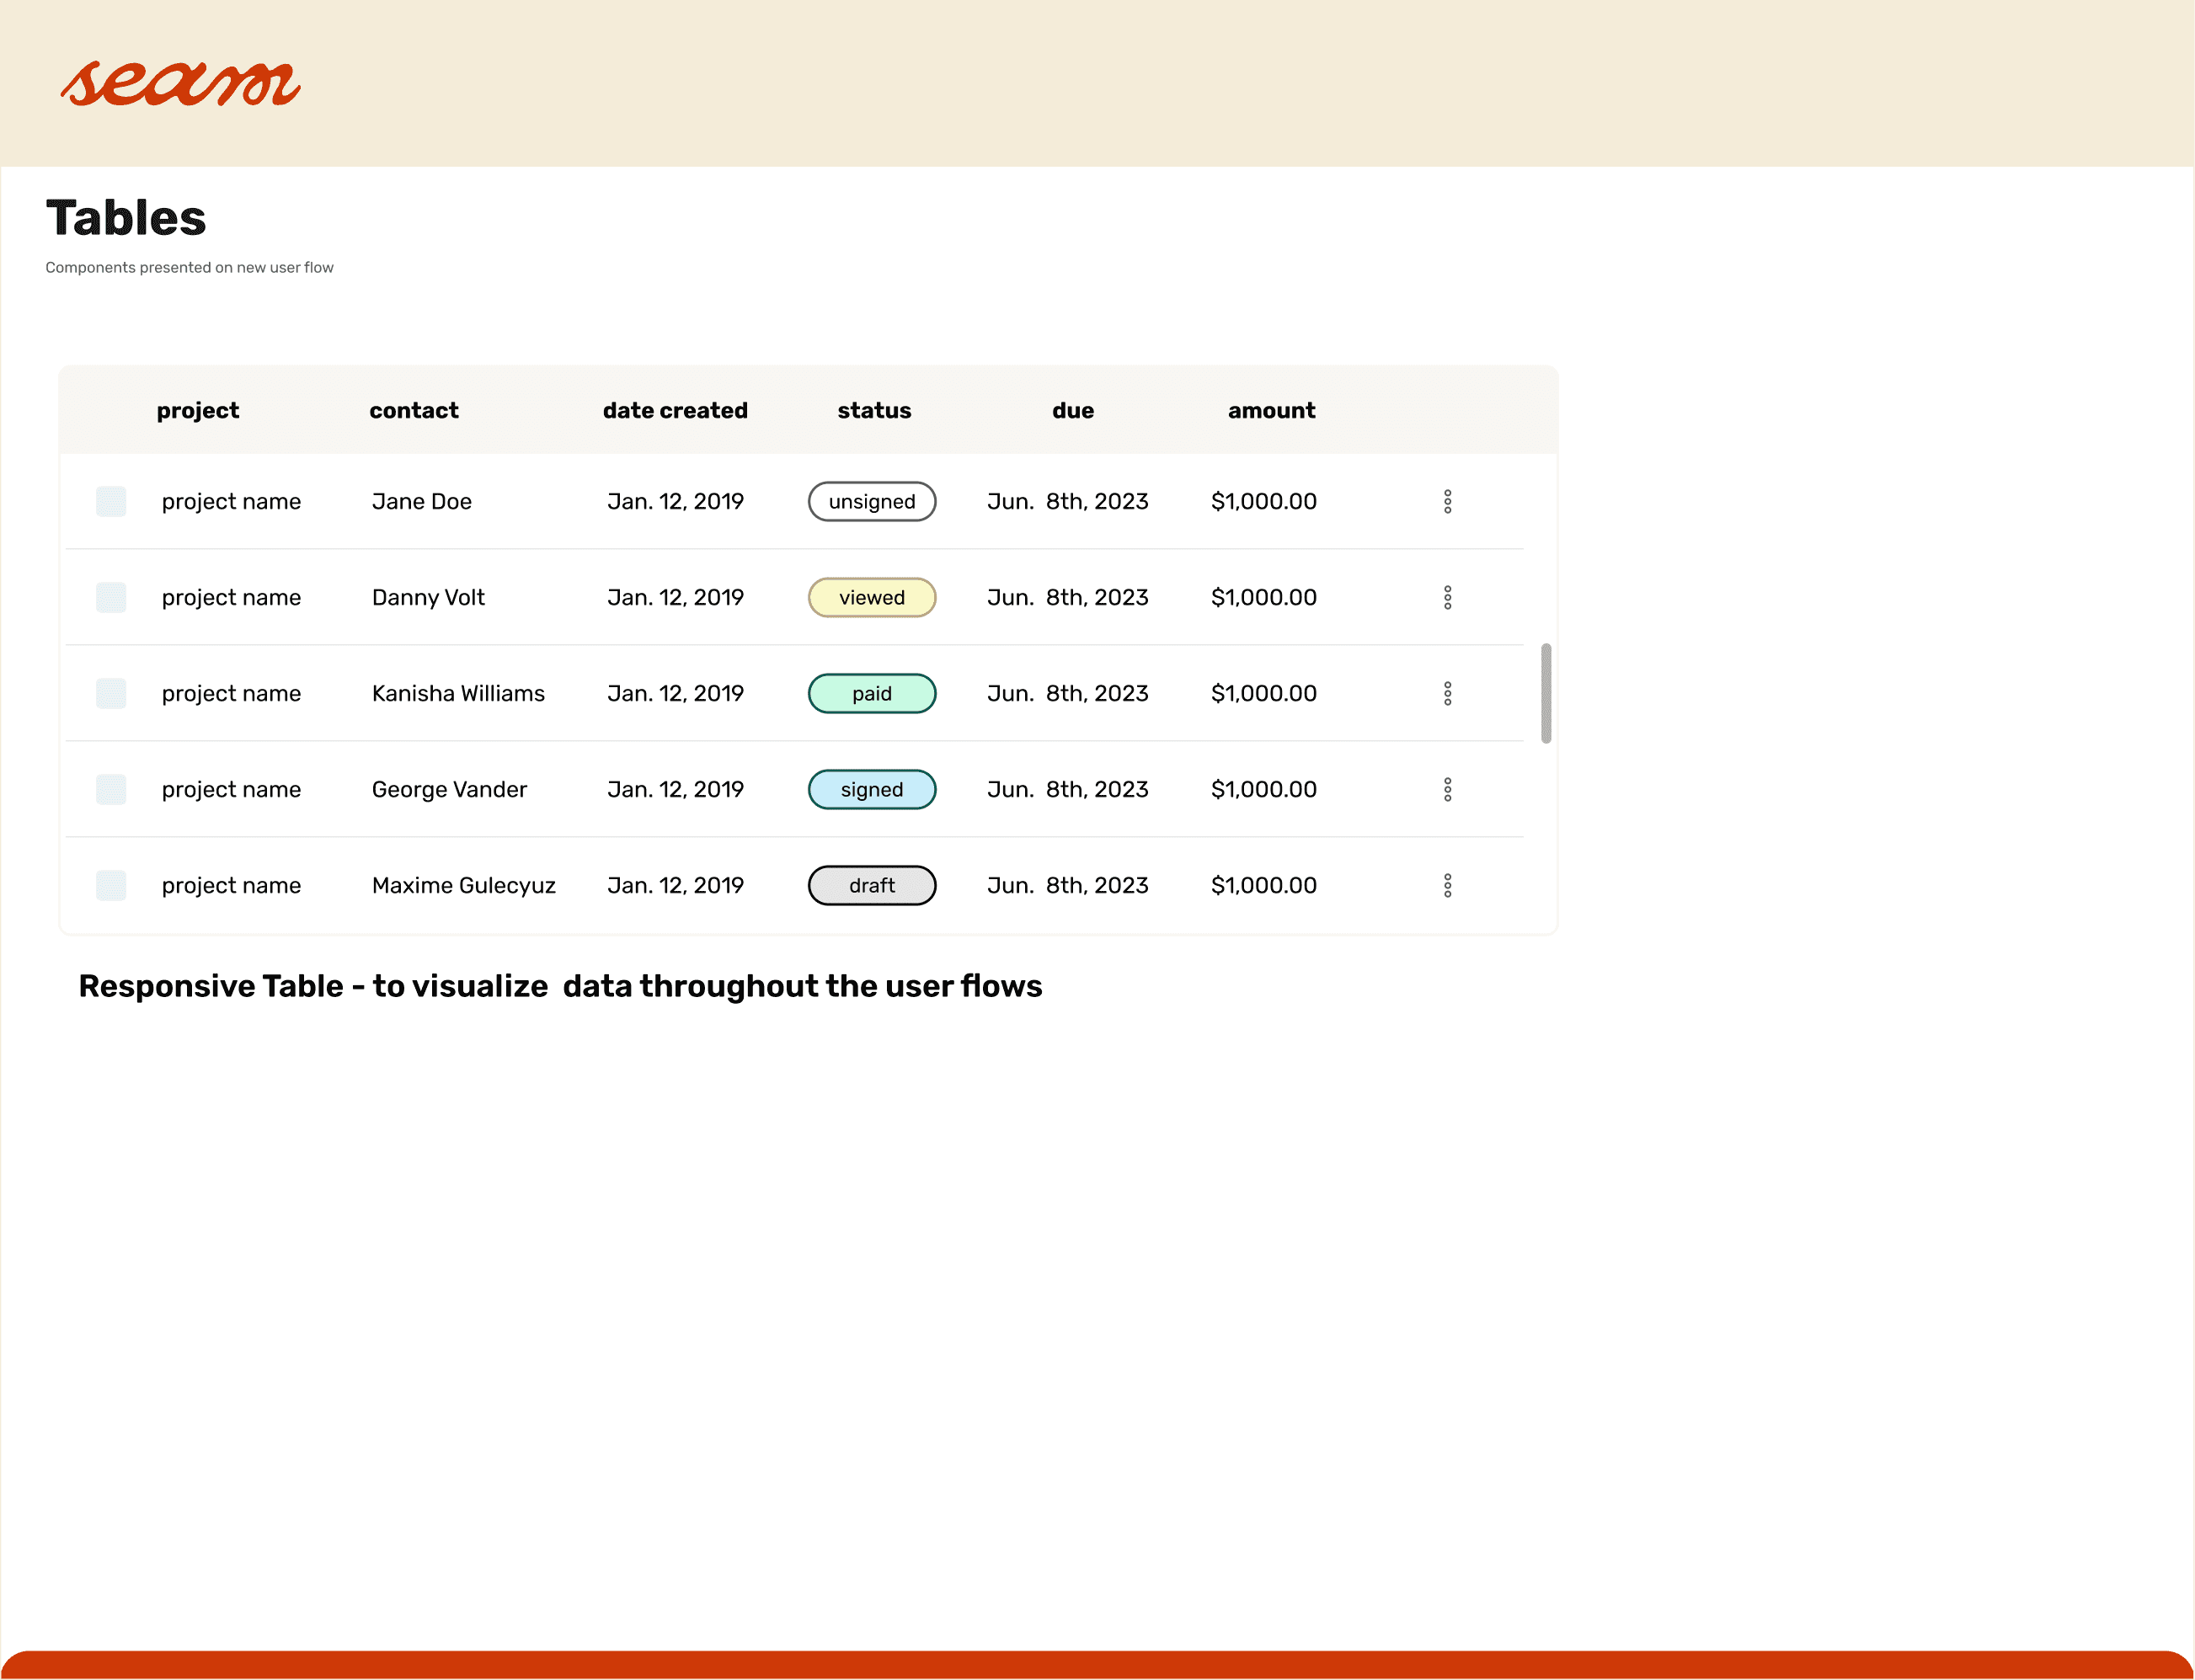This screenshot has width=2195, height=1680.
Task: Click the unsigned status badge
Action: click(x=872, y=501)
